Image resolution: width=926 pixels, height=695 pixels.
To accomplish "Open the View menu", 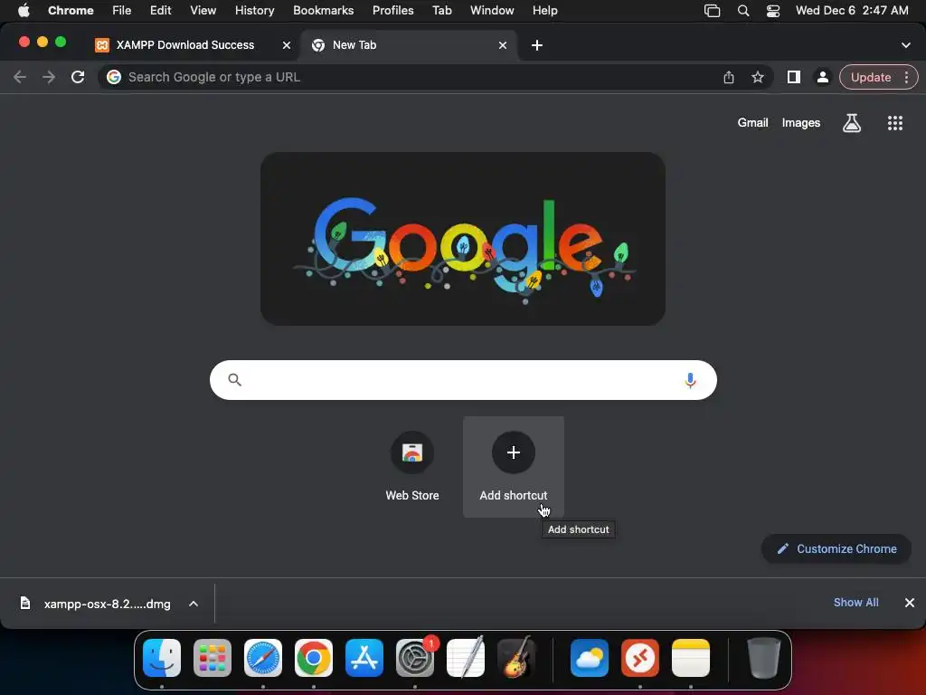I will coord(203,11).
